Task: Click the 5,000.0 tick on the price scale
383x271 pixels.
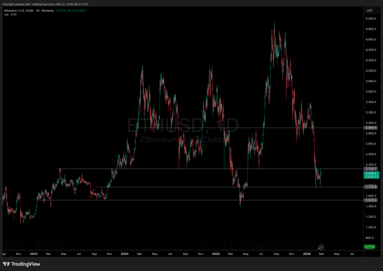Action: [370, 19]
